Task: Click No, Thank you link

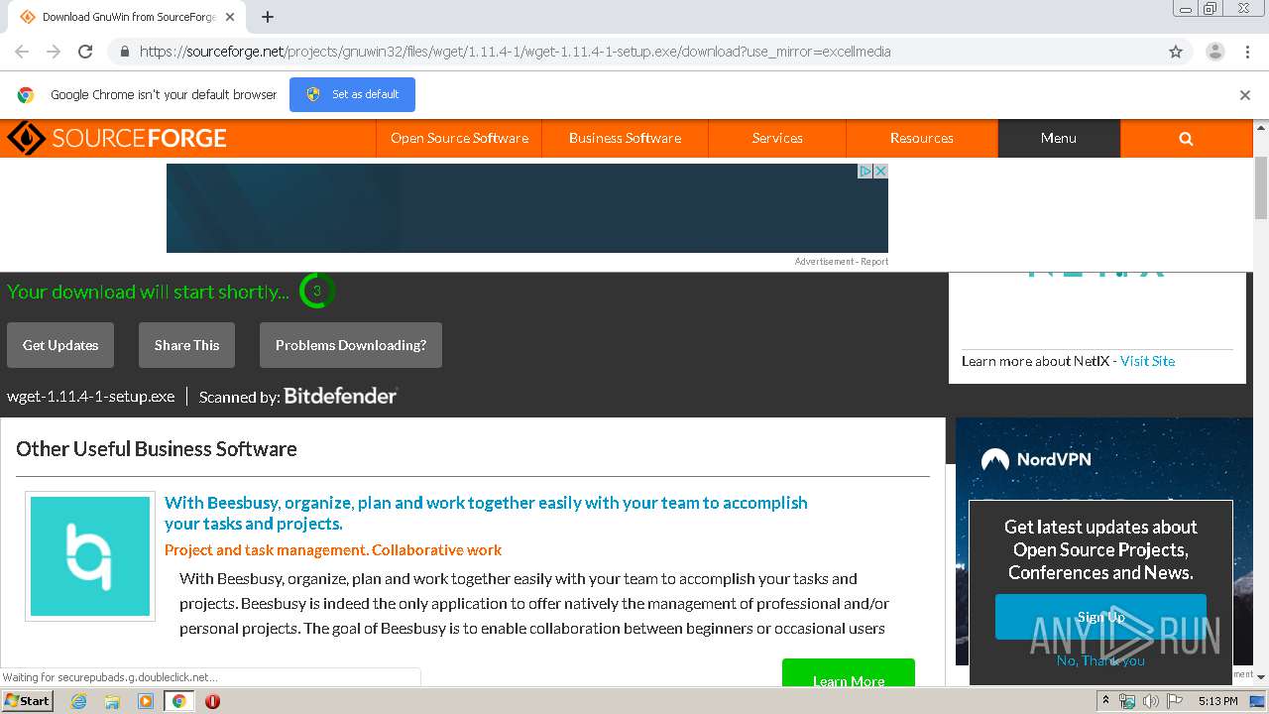Action: coord(1100,660)
